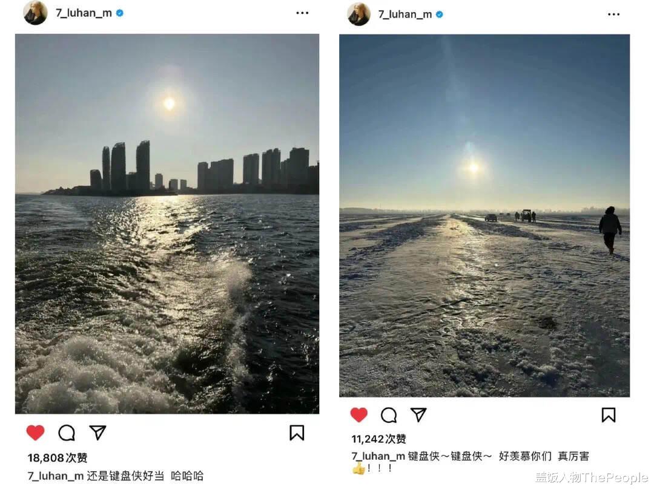Visit 7_luhan_m profile from left header
The height and width of the screenshot is (490, 654).
coord(84,13)
